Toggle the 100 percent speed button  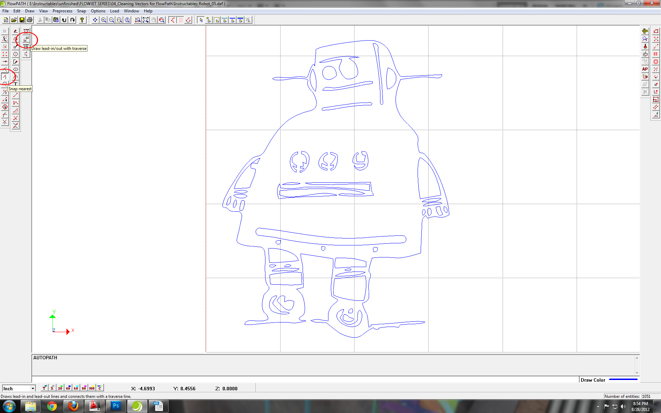tap(92, 388)
